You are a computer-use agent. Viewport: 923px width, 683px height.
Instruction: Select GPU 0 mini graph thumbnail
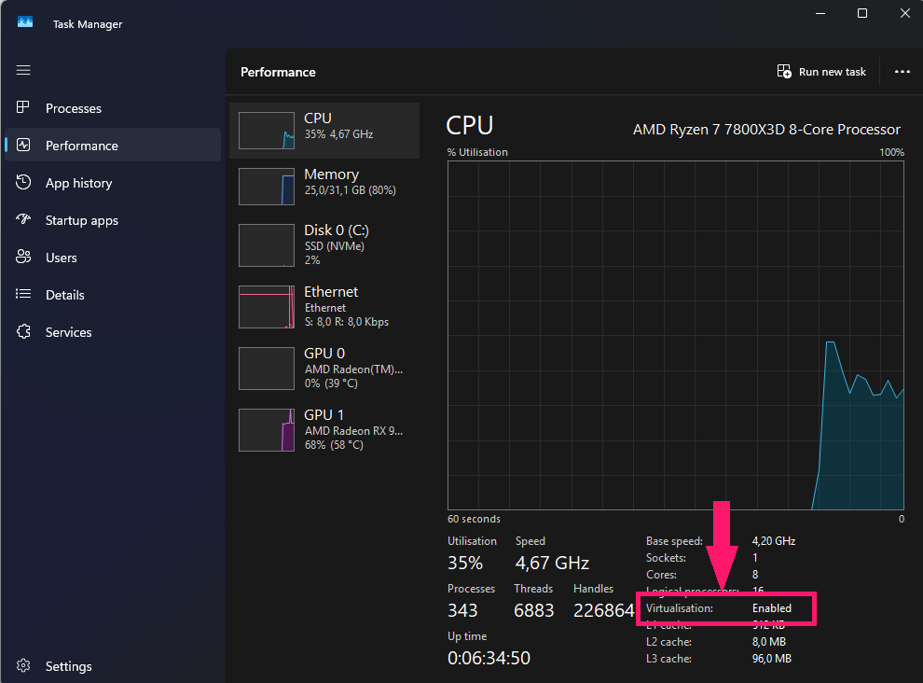click(x=266, y=369)
